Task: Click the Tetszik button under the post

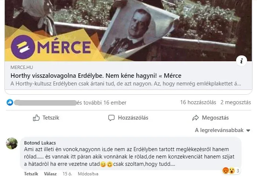Action: [x=46, y=118]
